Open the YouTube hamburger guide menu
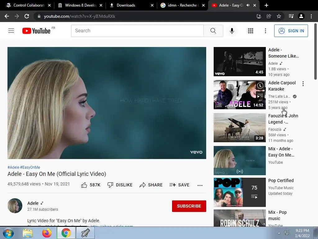The height and width of the screenshot is (239, 318). (x=11, y=31)
